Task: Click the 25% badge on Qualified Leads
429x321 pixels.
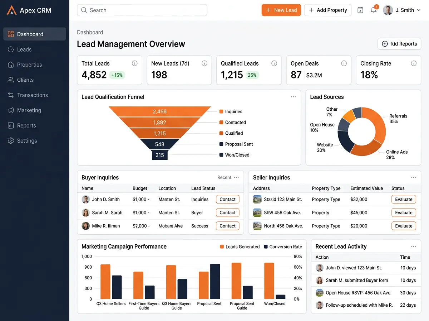Action: 252,75
